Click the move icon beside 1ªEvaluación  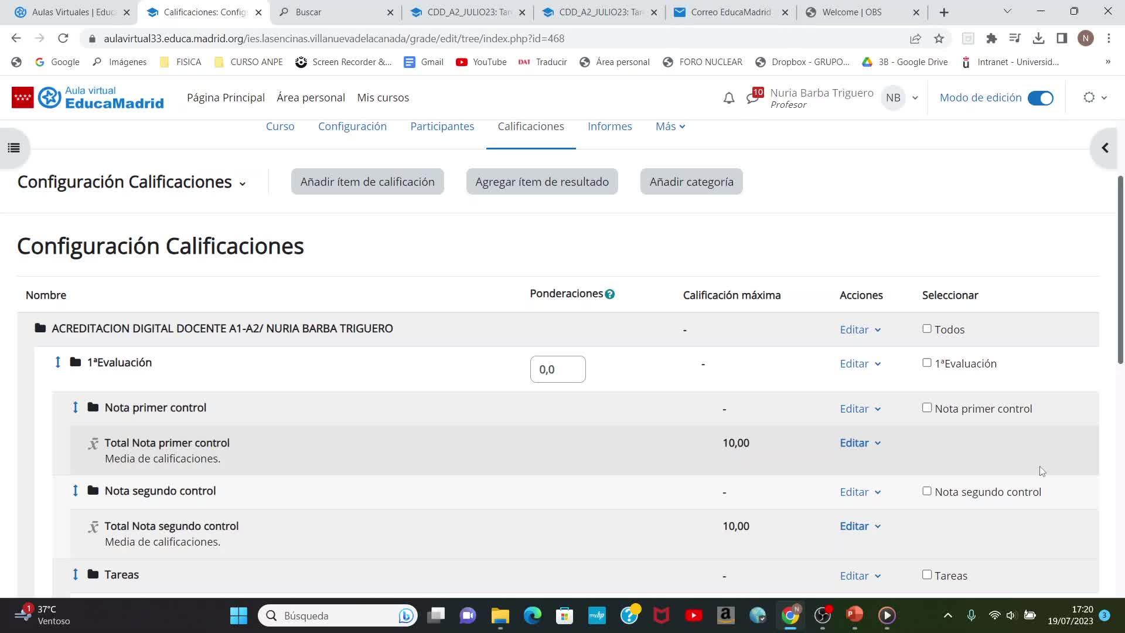coord(57,362)
